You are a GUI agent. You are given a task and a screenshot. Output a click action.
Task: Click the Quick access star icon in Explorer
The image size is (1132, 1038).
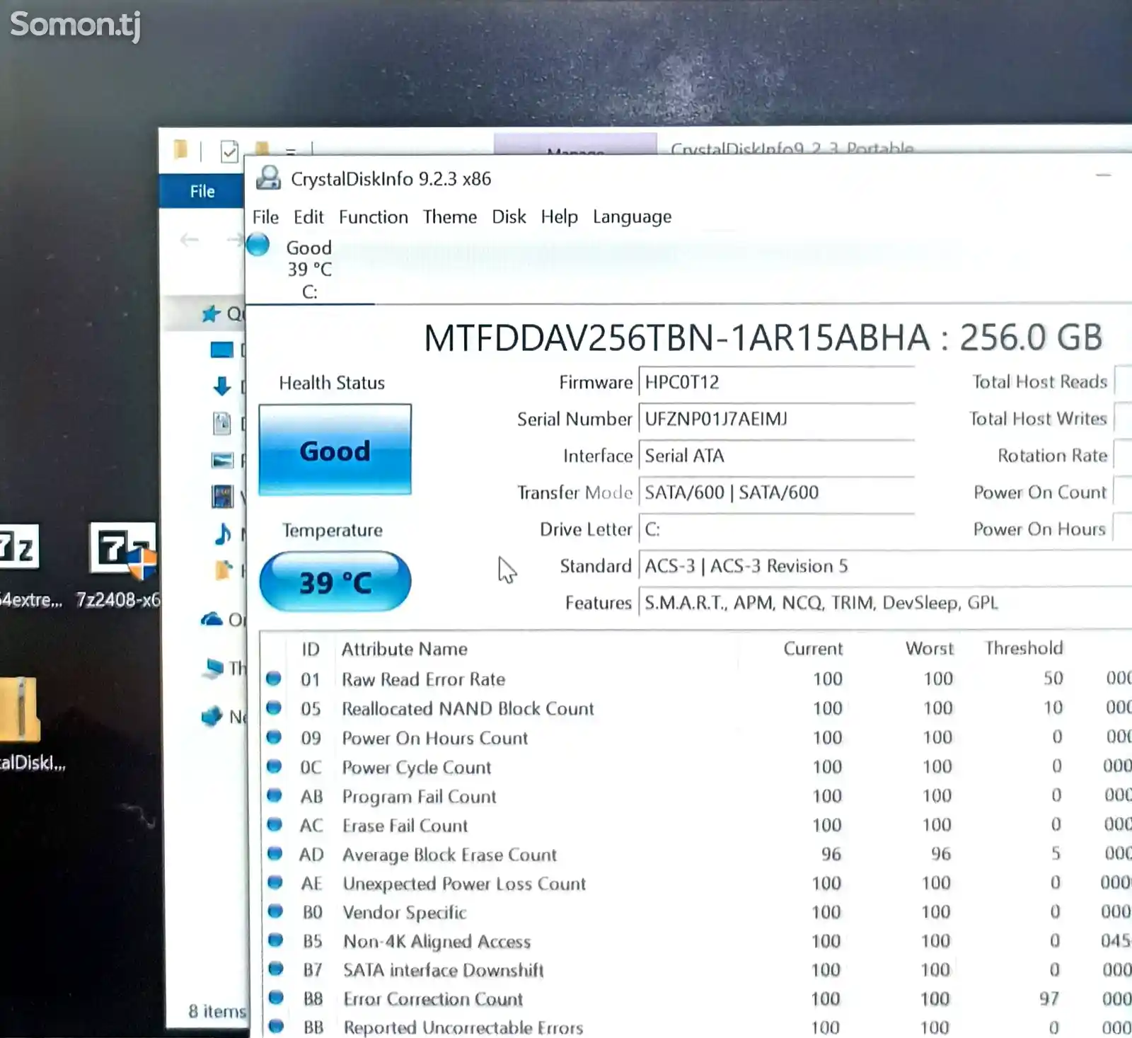[211, 313]
